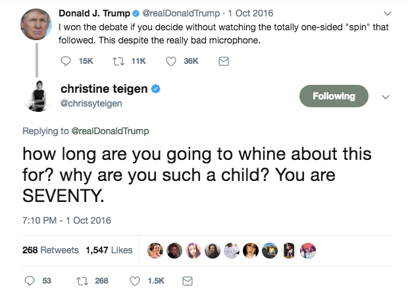Retweet christine teigen's tweet showing 268
The height and width of the screenshot is (302, 408).
pyautogui.click(x=82, y=281)
